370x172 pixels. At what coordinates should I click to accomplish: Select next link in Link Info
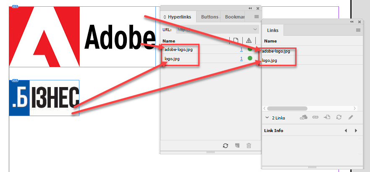[356, 130]
